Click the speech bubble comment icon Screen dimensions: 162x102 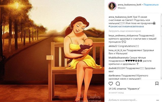click(118, 84)
